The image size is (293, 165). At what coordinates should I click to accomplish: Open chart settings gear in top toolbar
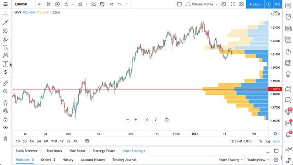[x=224, y=4]
